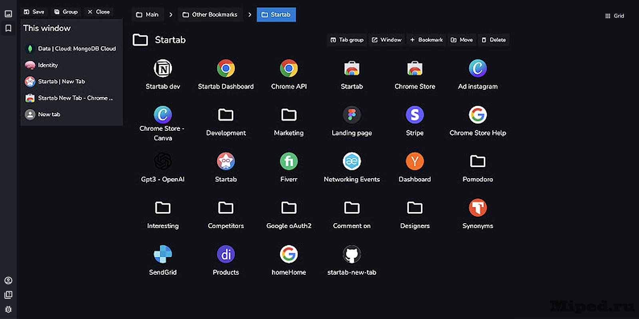This screenshot has width=639, height=319.
Task: Open the Chrome Store - Canva bookmark
Action: tap(163, 124)
